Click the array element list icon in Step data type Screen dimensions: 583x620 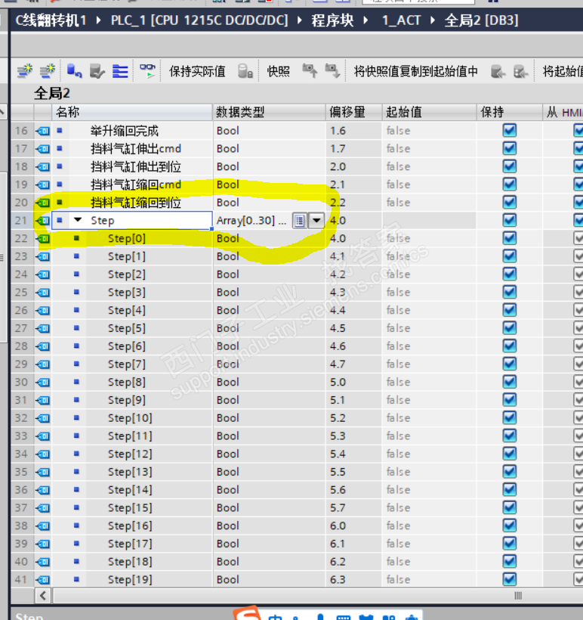pyautogui.click(x=299, y=220)
